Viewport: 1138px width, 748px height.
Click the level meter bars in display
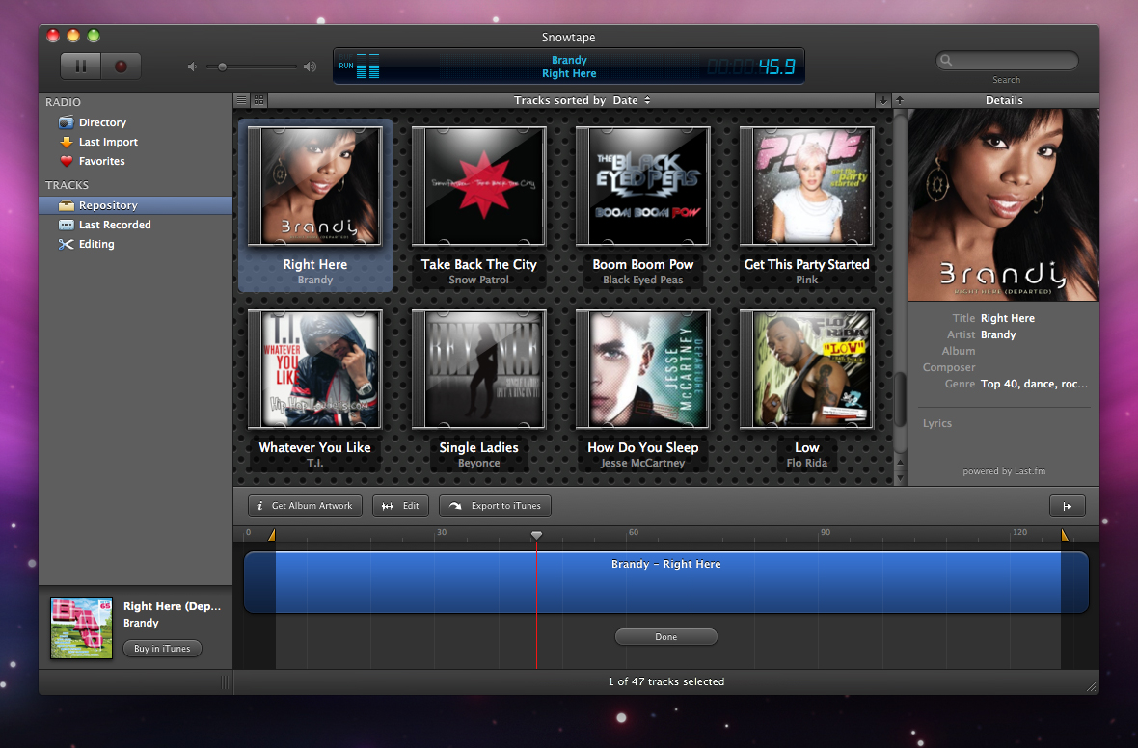tap(368, 67)
